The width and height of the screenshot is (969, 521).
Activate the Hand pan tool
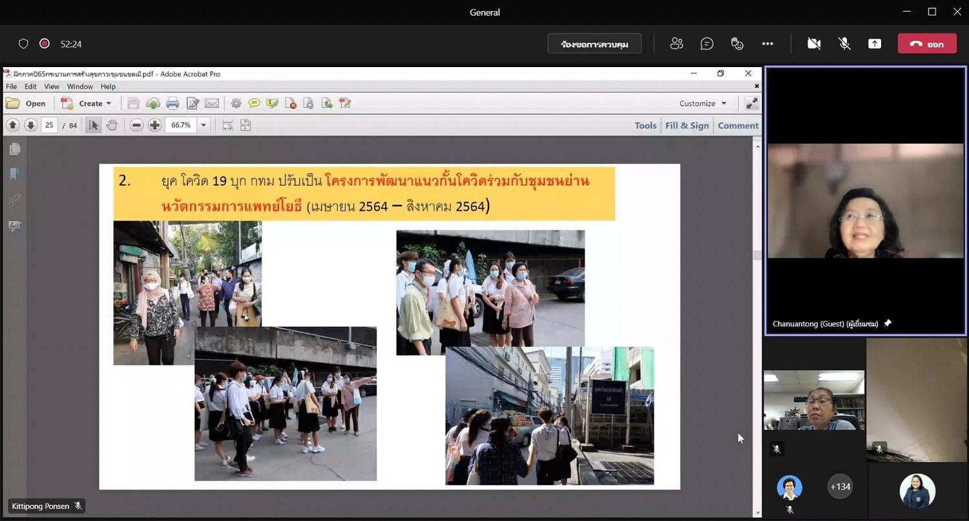point(112,125)
